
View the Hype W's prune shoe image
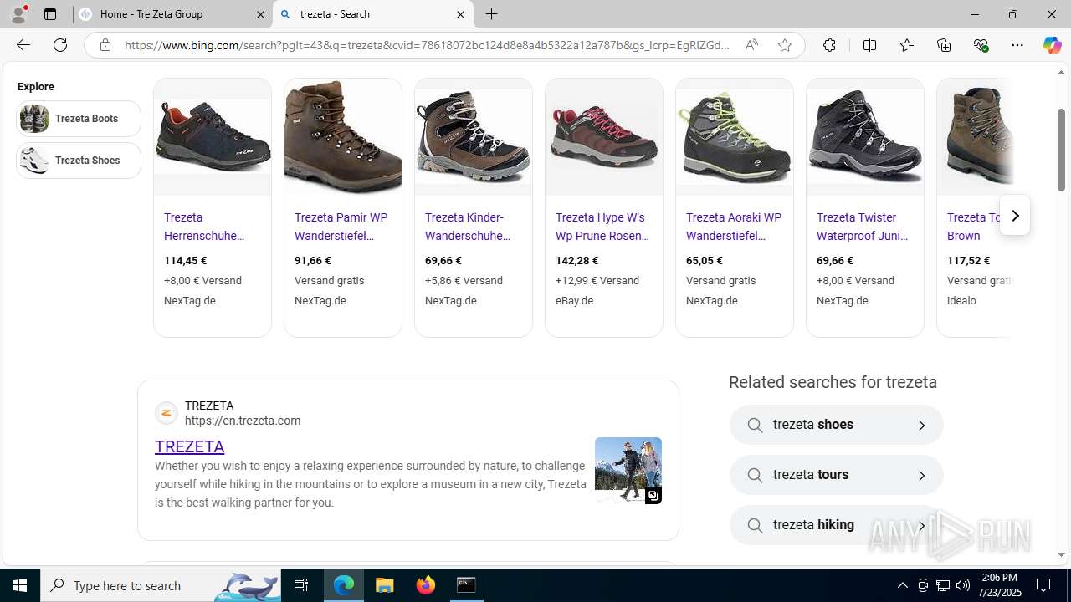click(x=604, y=137)
